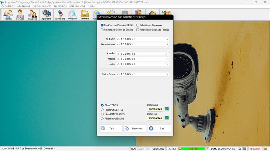Screen dimensions: 270x151
Task: Click the dialog title EMITIR RELATÓRIO DAS ORDENS
Action: pyautogui.click(x=121, y=17)
